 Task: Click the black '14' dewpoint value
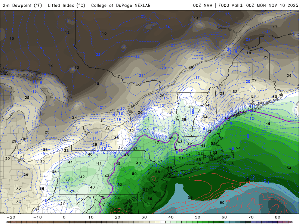tap(196, 18)
